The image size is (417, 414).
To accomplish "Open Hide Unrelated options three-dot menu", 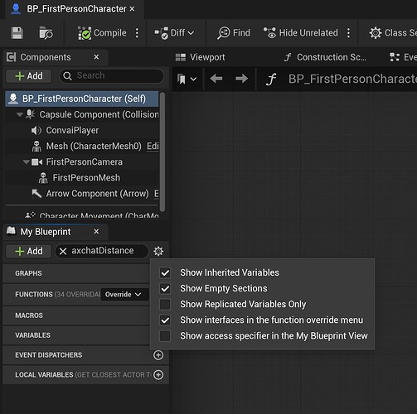I will 348,33.
